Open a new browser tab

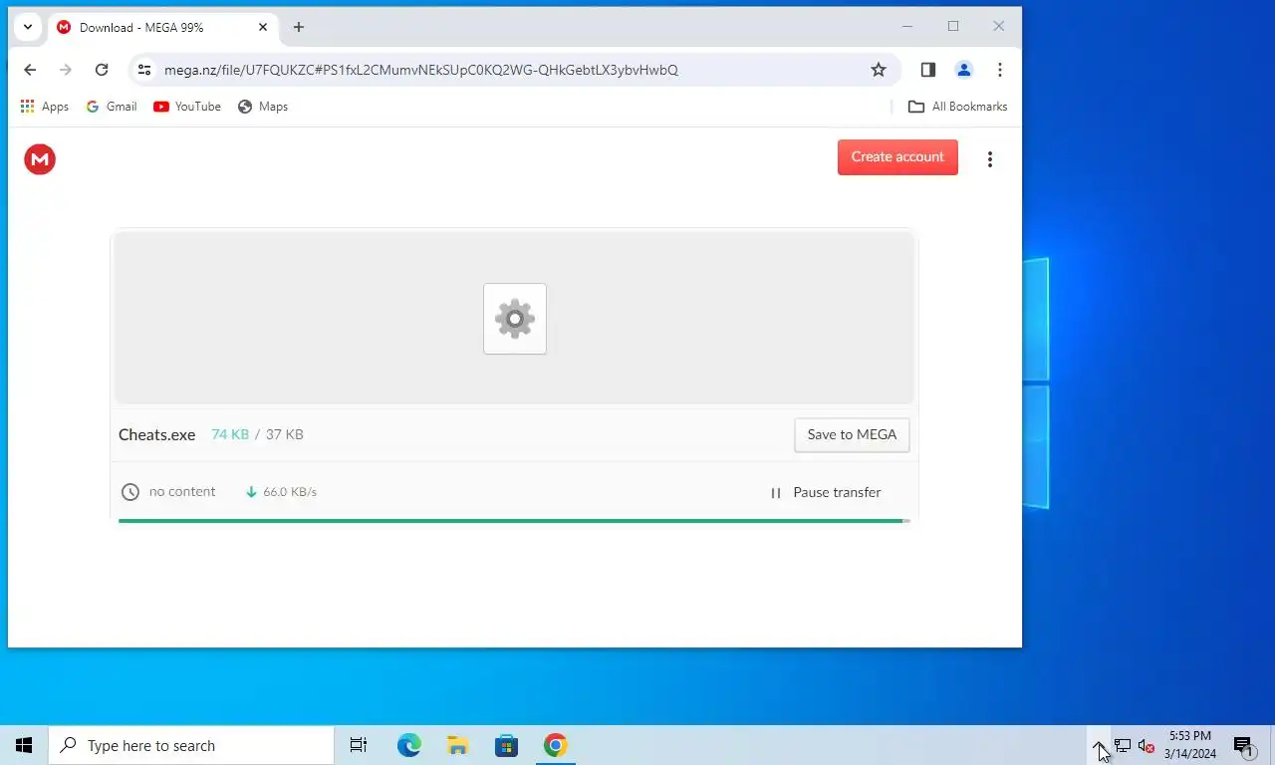click(299, 28)
